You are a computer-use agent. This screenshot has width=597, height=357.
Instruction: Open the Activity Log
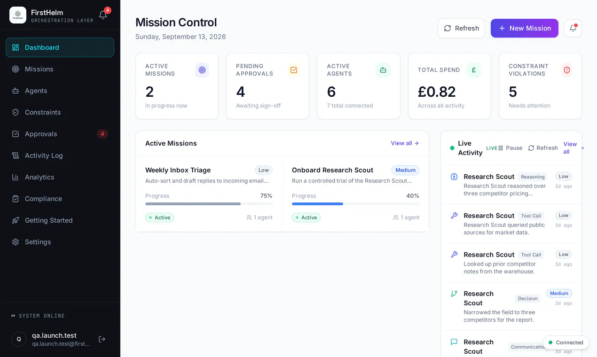click(60, 155)
